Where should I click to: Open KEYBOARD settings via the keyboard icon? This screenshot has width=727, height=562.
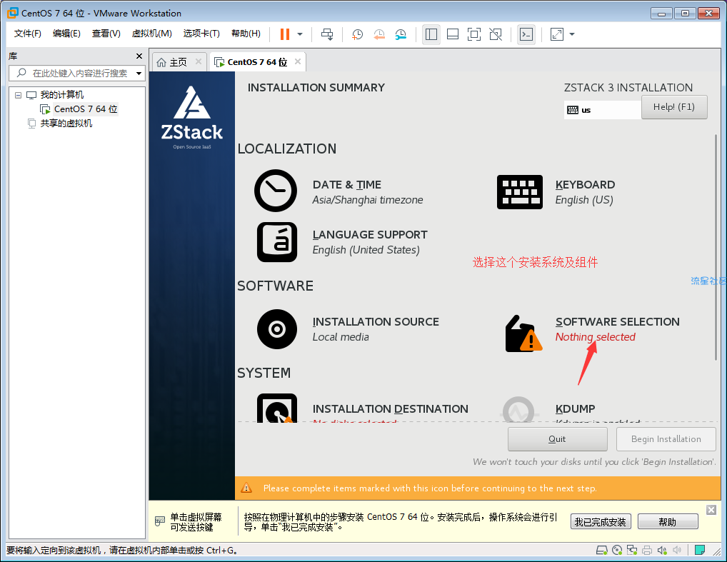point(520,192)
